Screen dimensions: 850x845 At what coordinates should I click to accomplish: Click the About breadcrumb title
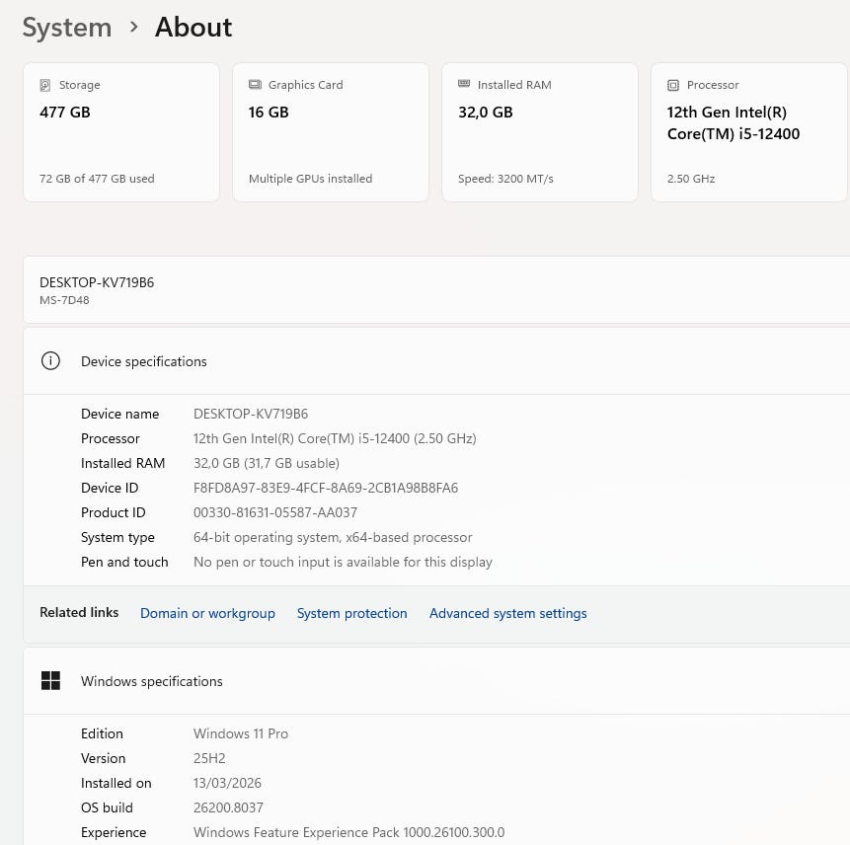(193, 28)
